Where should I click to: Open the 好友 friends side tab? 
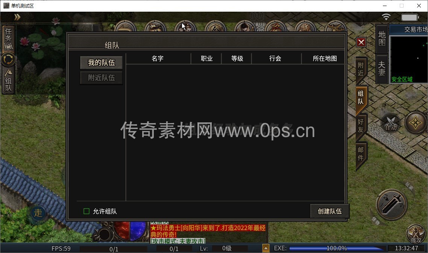[361, 126]
